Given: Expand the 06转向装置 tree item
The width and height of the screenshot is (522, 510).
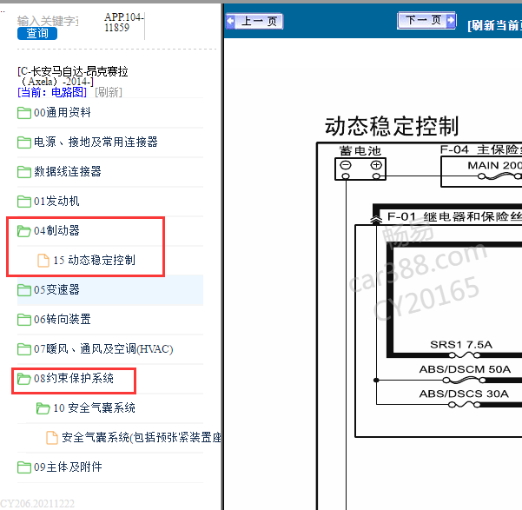Looking at the screenshot, I should tap(63, 320).
